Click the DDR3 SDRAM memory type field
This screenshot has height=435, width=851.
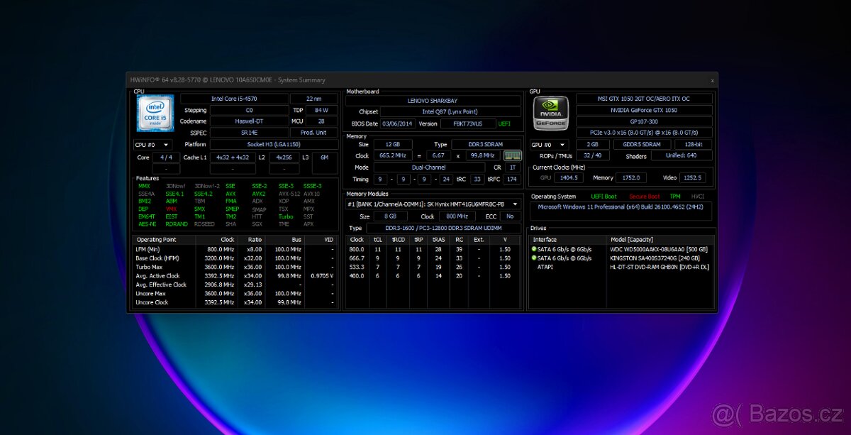pyautogui.click(x=486, y=144)
